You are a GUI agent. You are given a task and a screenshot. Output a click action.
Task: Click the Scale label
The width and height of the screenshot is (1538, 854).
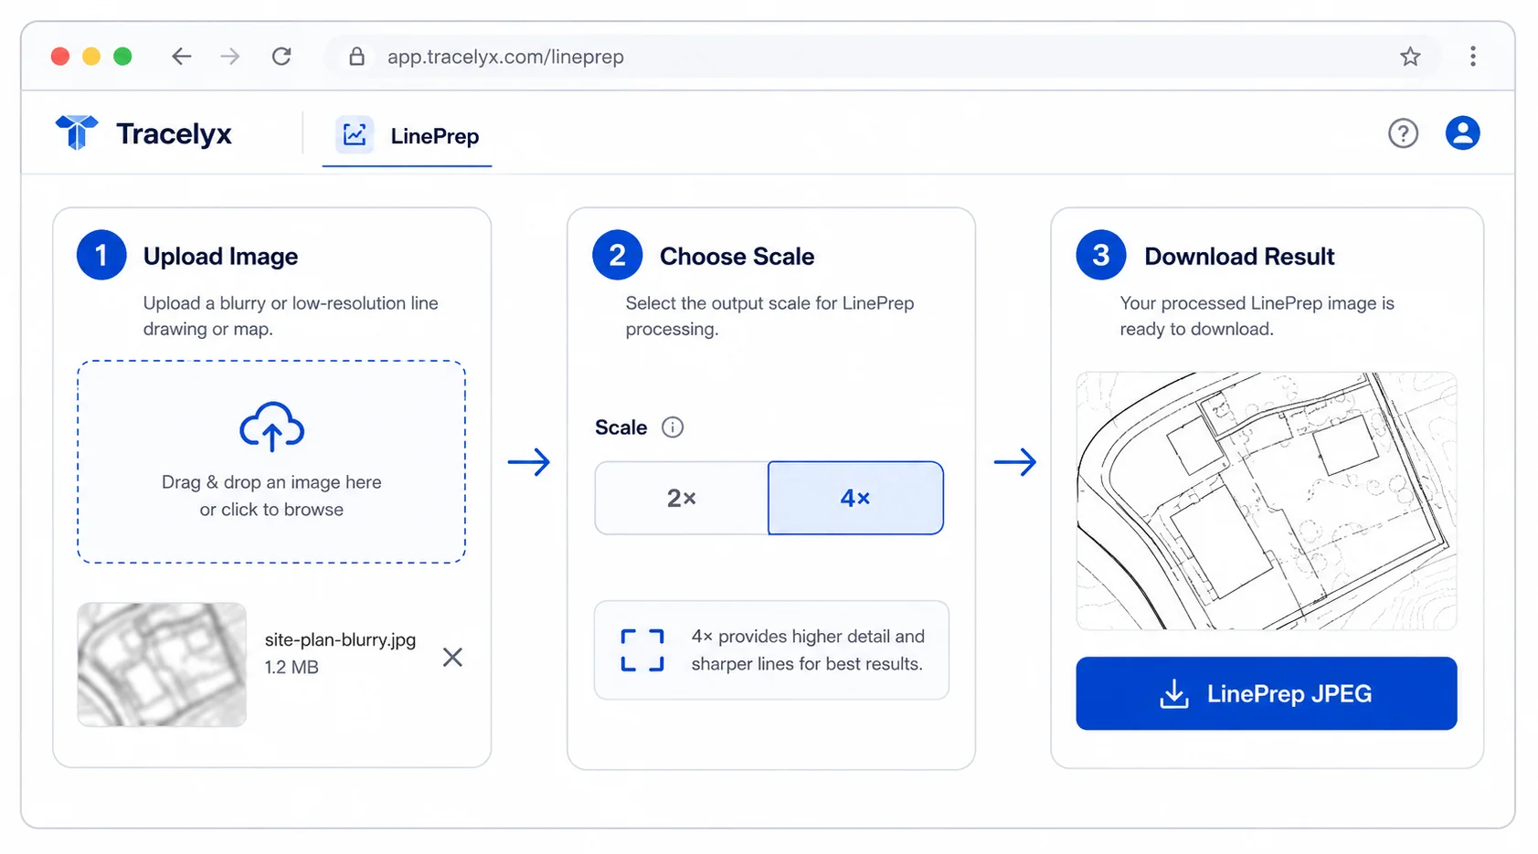point(621,427)
